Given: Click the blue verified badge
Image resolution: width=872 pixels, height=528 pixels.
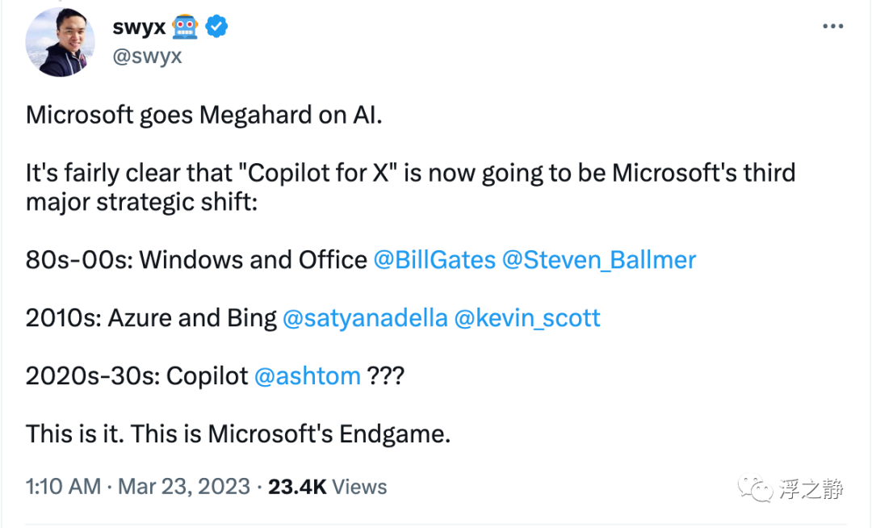Looking at the screenshot, I should [216, 27].
